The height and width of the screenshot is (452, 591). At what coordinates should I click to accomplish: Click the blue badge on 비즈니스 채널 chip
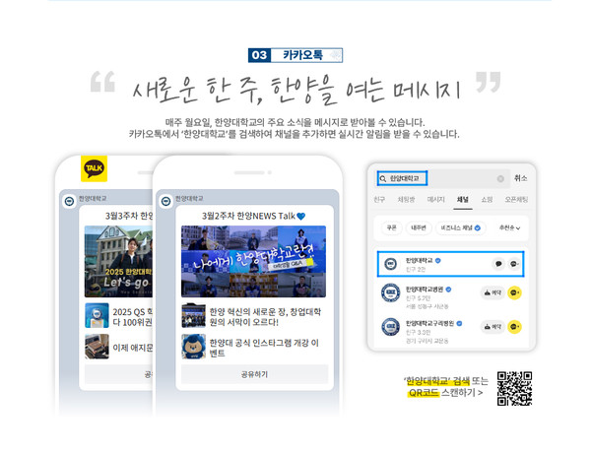[x=477, y=227]
